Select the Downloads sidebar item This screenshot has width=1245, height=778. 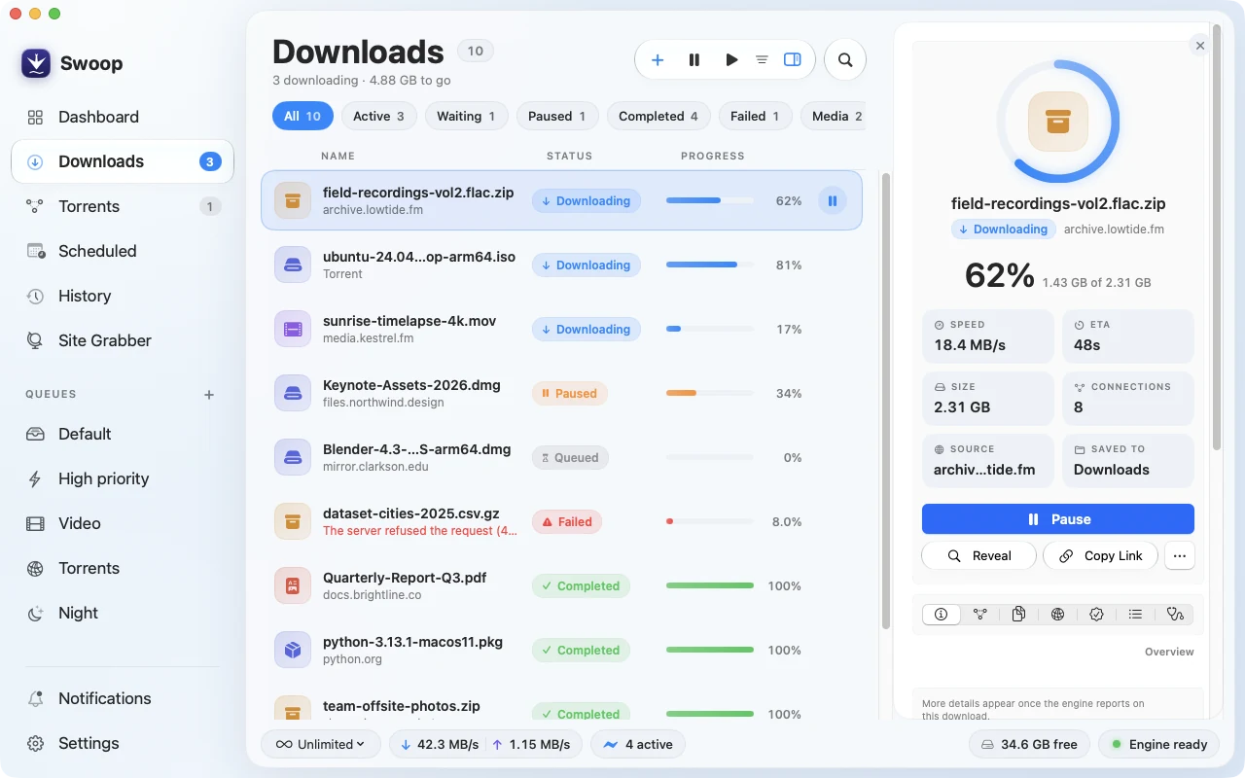(123, 161)
